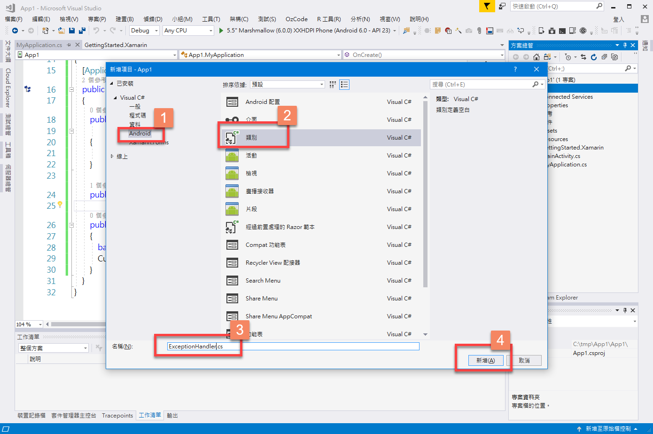
Task: Open the 排序依據 sort dropdown
Action: click(288, 85)
